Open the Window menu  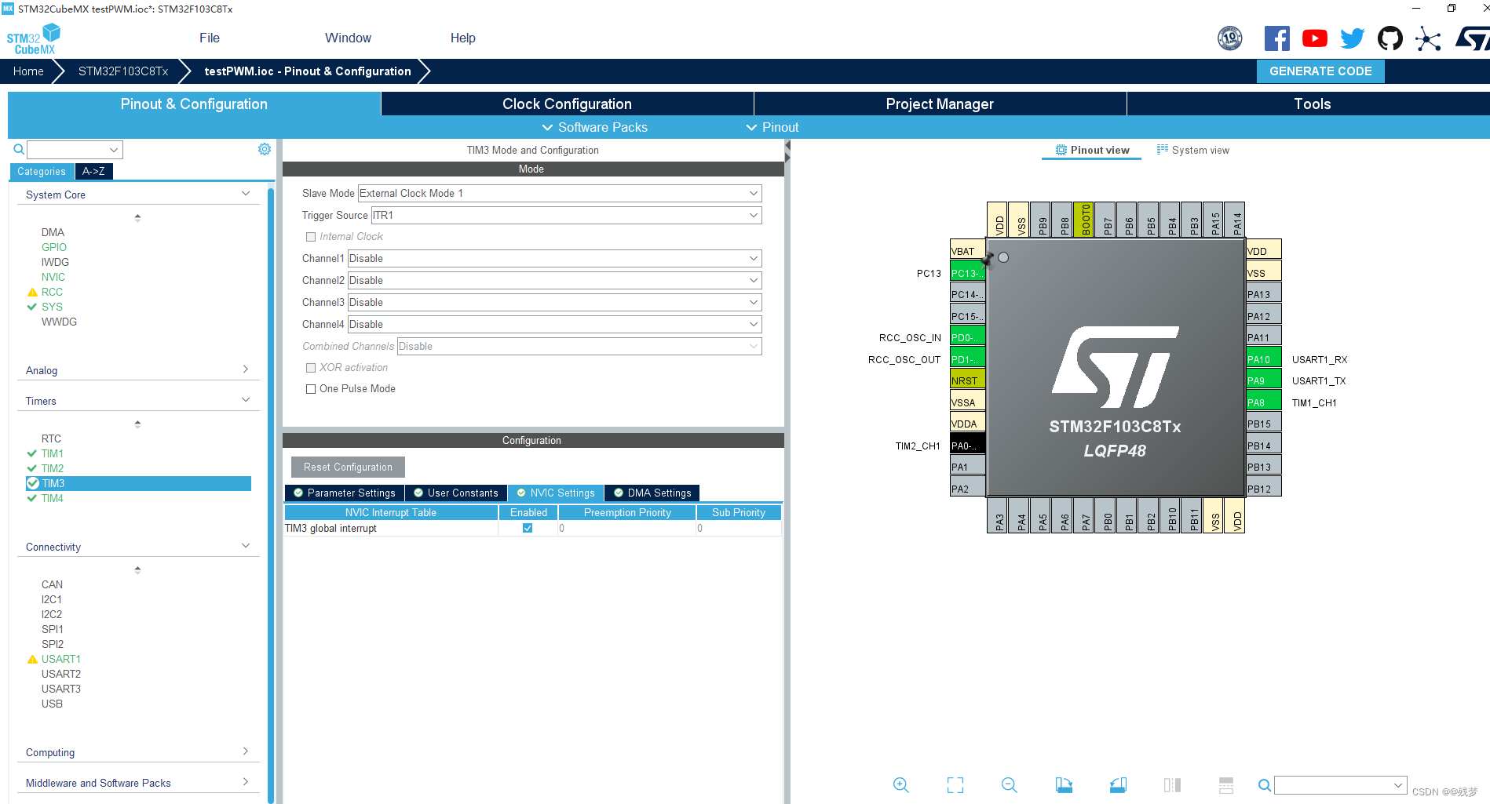[348, 38]
